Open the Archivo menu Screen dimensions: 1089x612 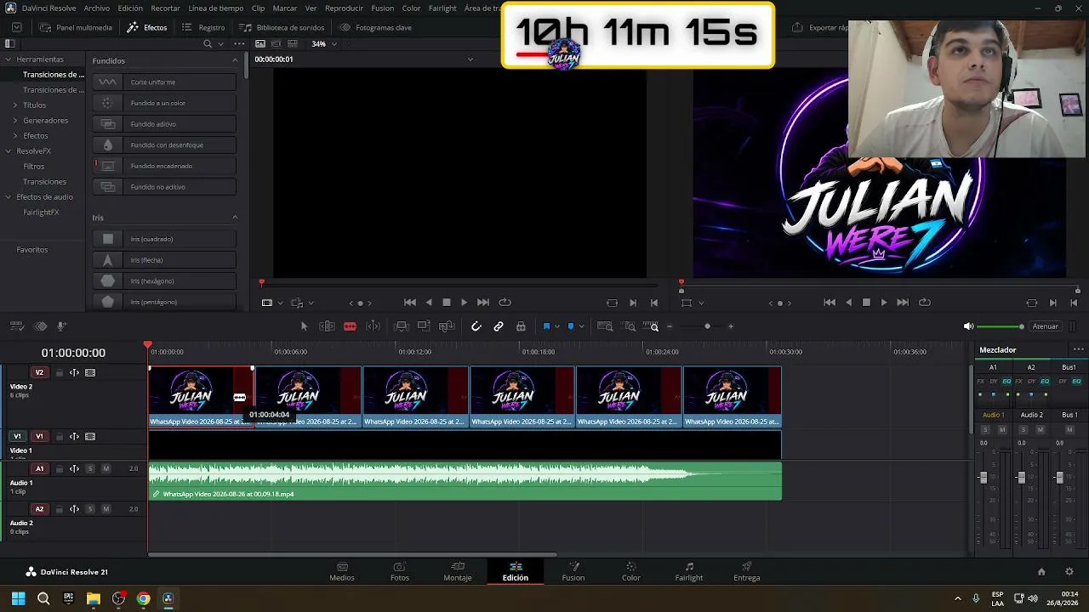[97, 8]
